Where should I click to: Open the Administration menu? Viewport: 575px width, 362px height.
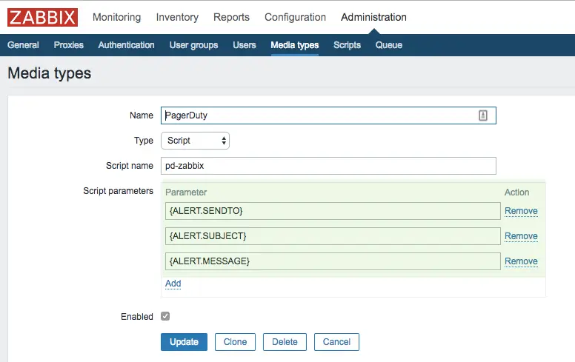pyautogui.click(x=373, y=17)
